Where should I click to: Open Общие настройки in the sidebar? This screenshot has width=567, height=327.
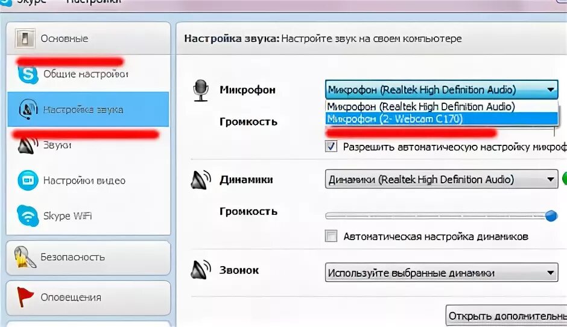tap(88, 74)
